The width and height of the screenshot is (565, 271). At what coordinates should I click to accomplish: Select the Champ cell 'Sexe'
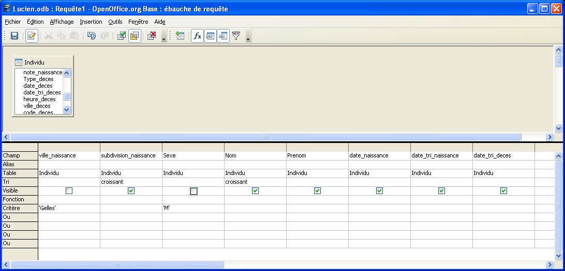pyautogui.click(x=193, y=155)
